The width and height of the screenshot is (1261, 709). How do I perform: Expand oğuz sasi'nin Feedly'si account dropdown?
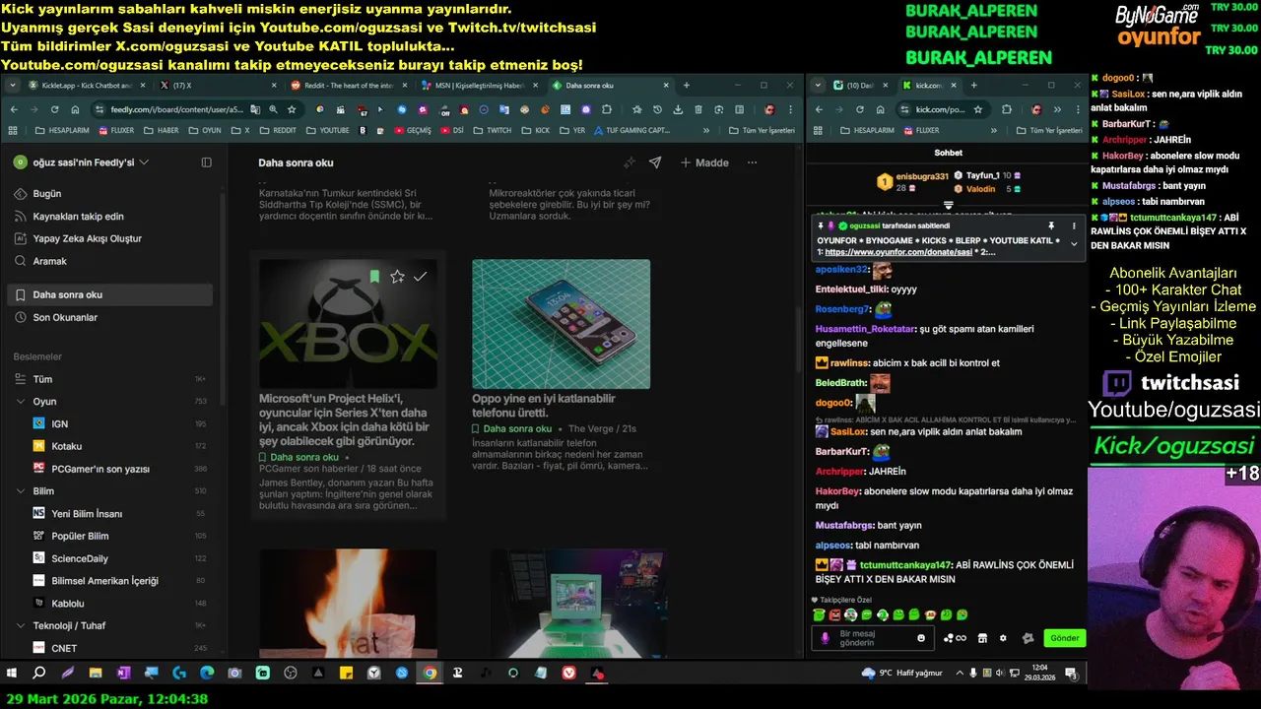[x=144, y=162]
